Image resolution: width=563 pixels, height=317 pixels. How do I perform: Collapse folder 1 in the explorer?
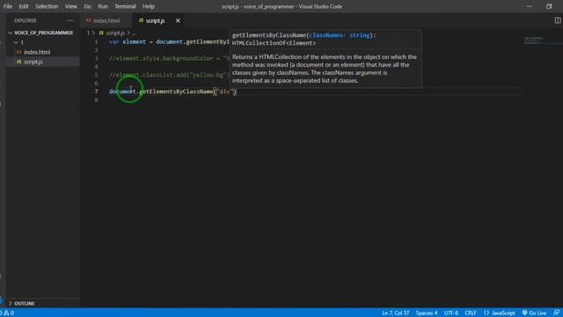[x=22, y=42]
